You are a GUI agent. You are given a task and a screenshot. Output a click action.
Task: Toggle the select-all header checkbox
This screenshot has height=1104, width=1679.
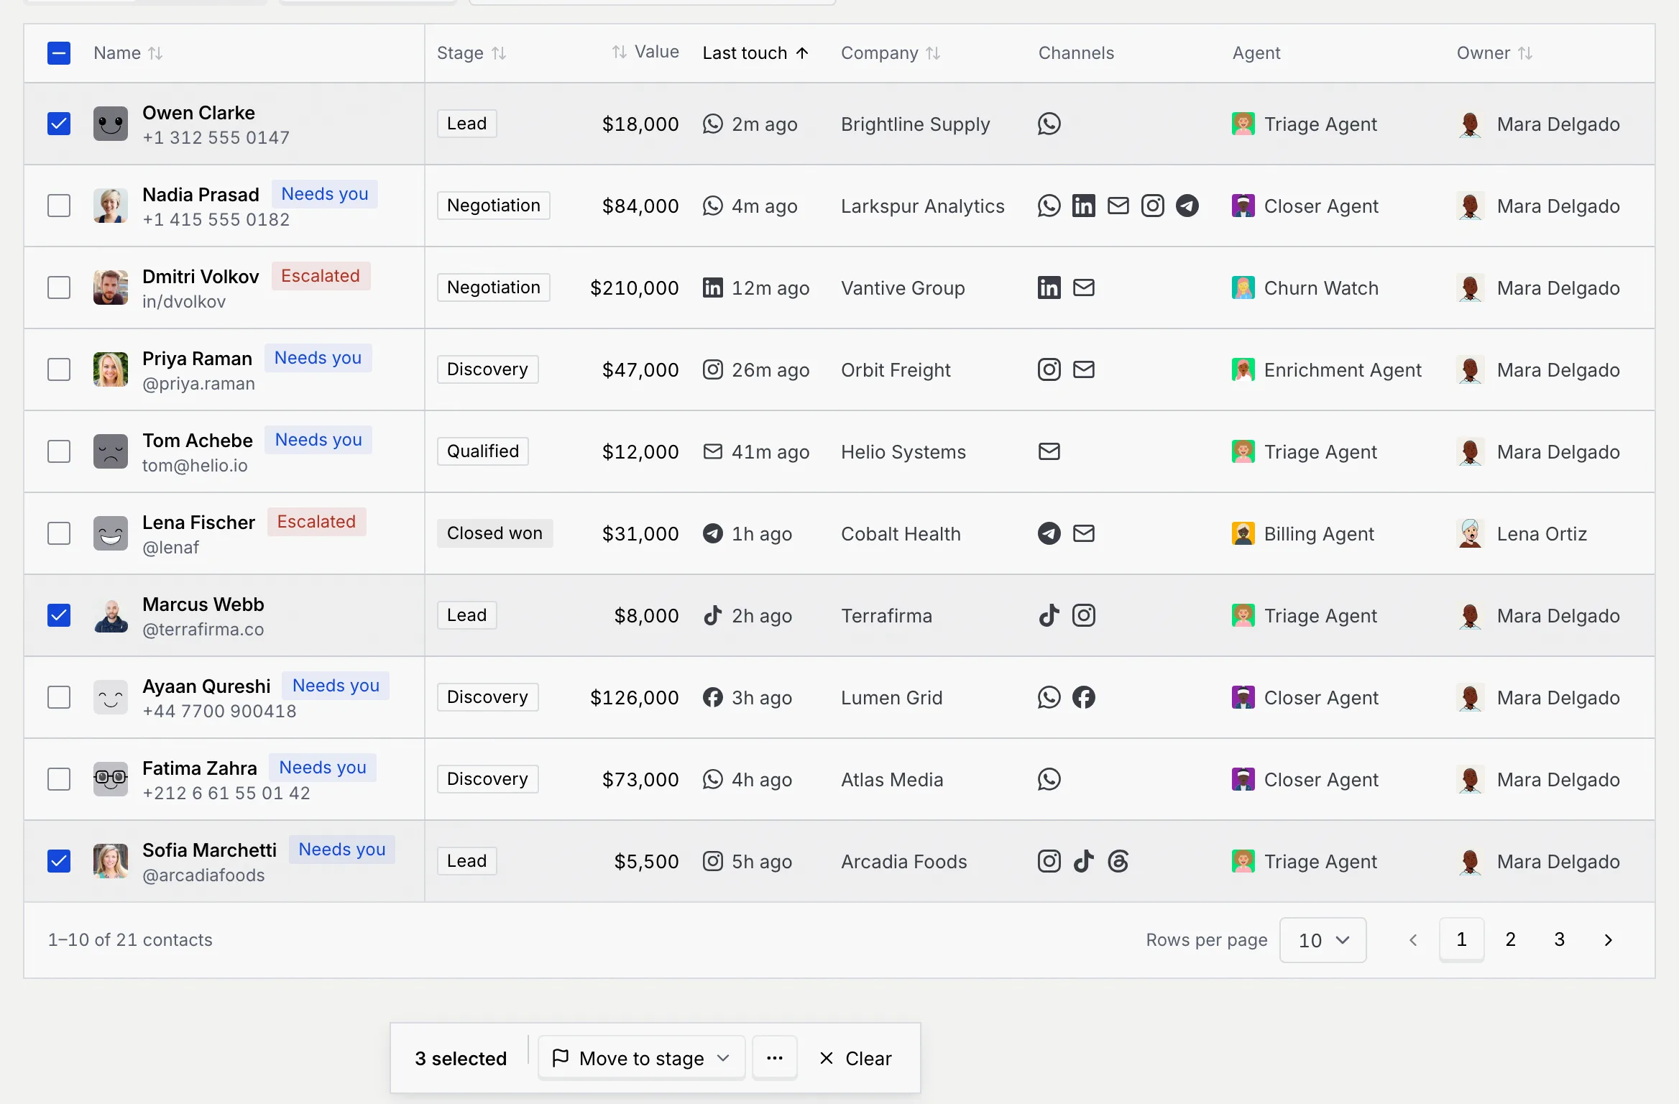coord(59,53)
